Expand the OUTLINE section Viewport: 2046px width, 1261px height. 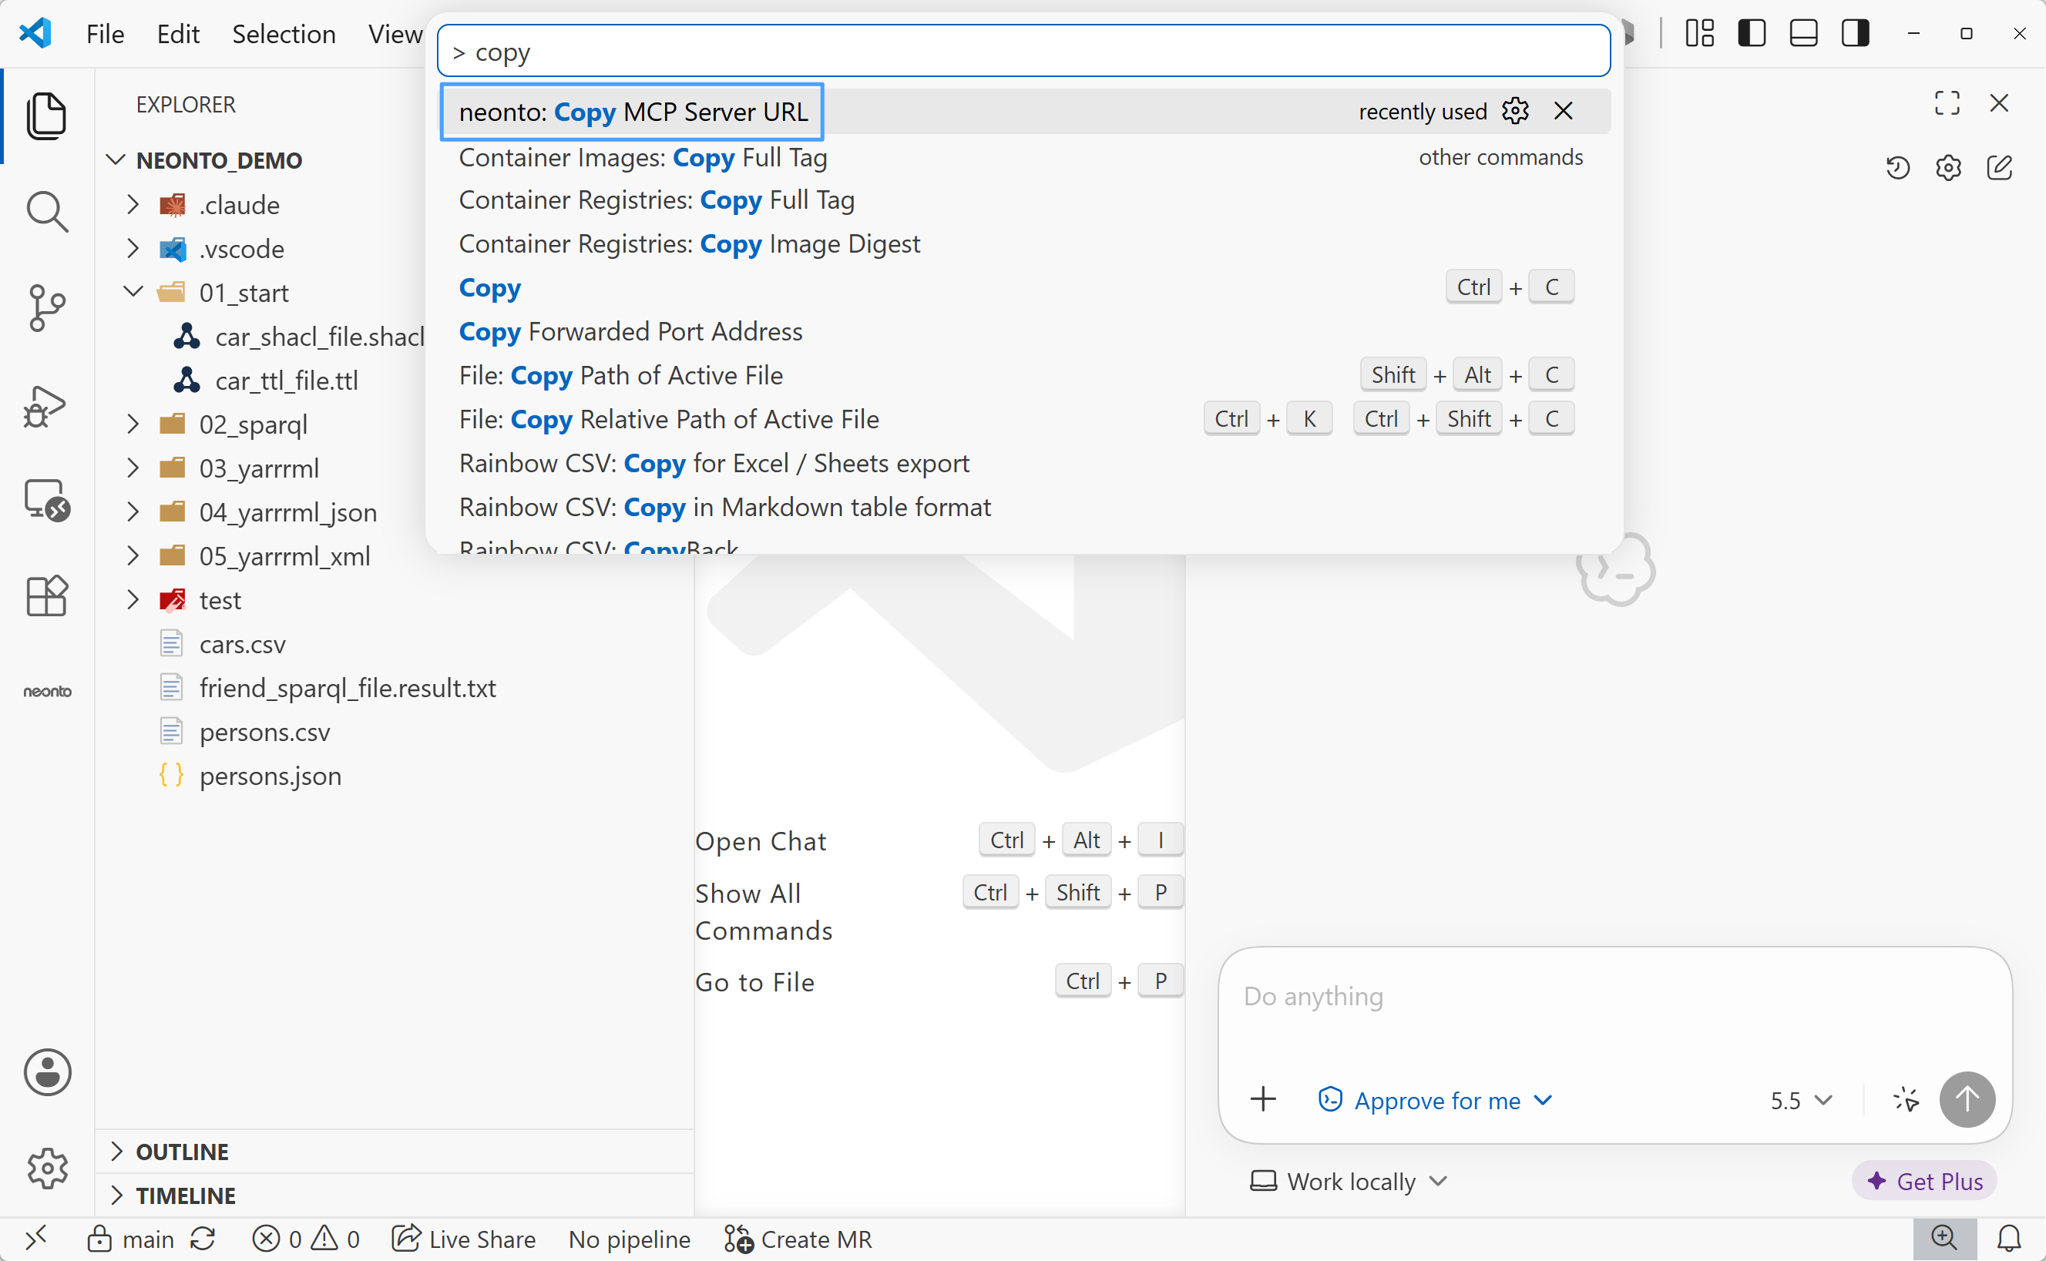(394, 1152)
